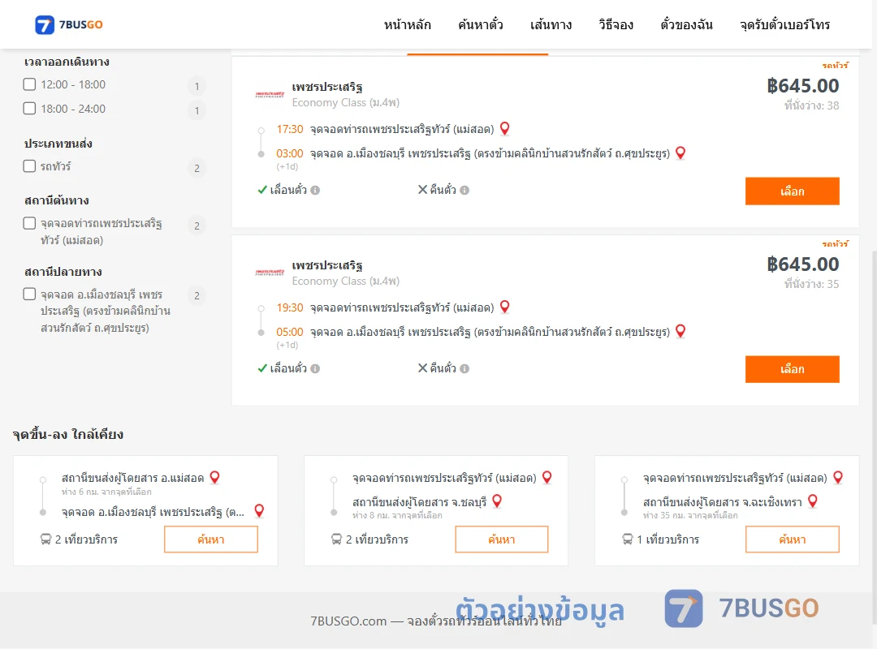This screenshot has width=877, height=649.
Task: Go to หน้าหลัก in navigation
Action: (x=407, y=24)
